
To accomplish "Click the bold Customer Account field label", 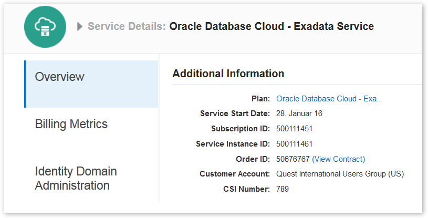I will (x=235, y=174).
